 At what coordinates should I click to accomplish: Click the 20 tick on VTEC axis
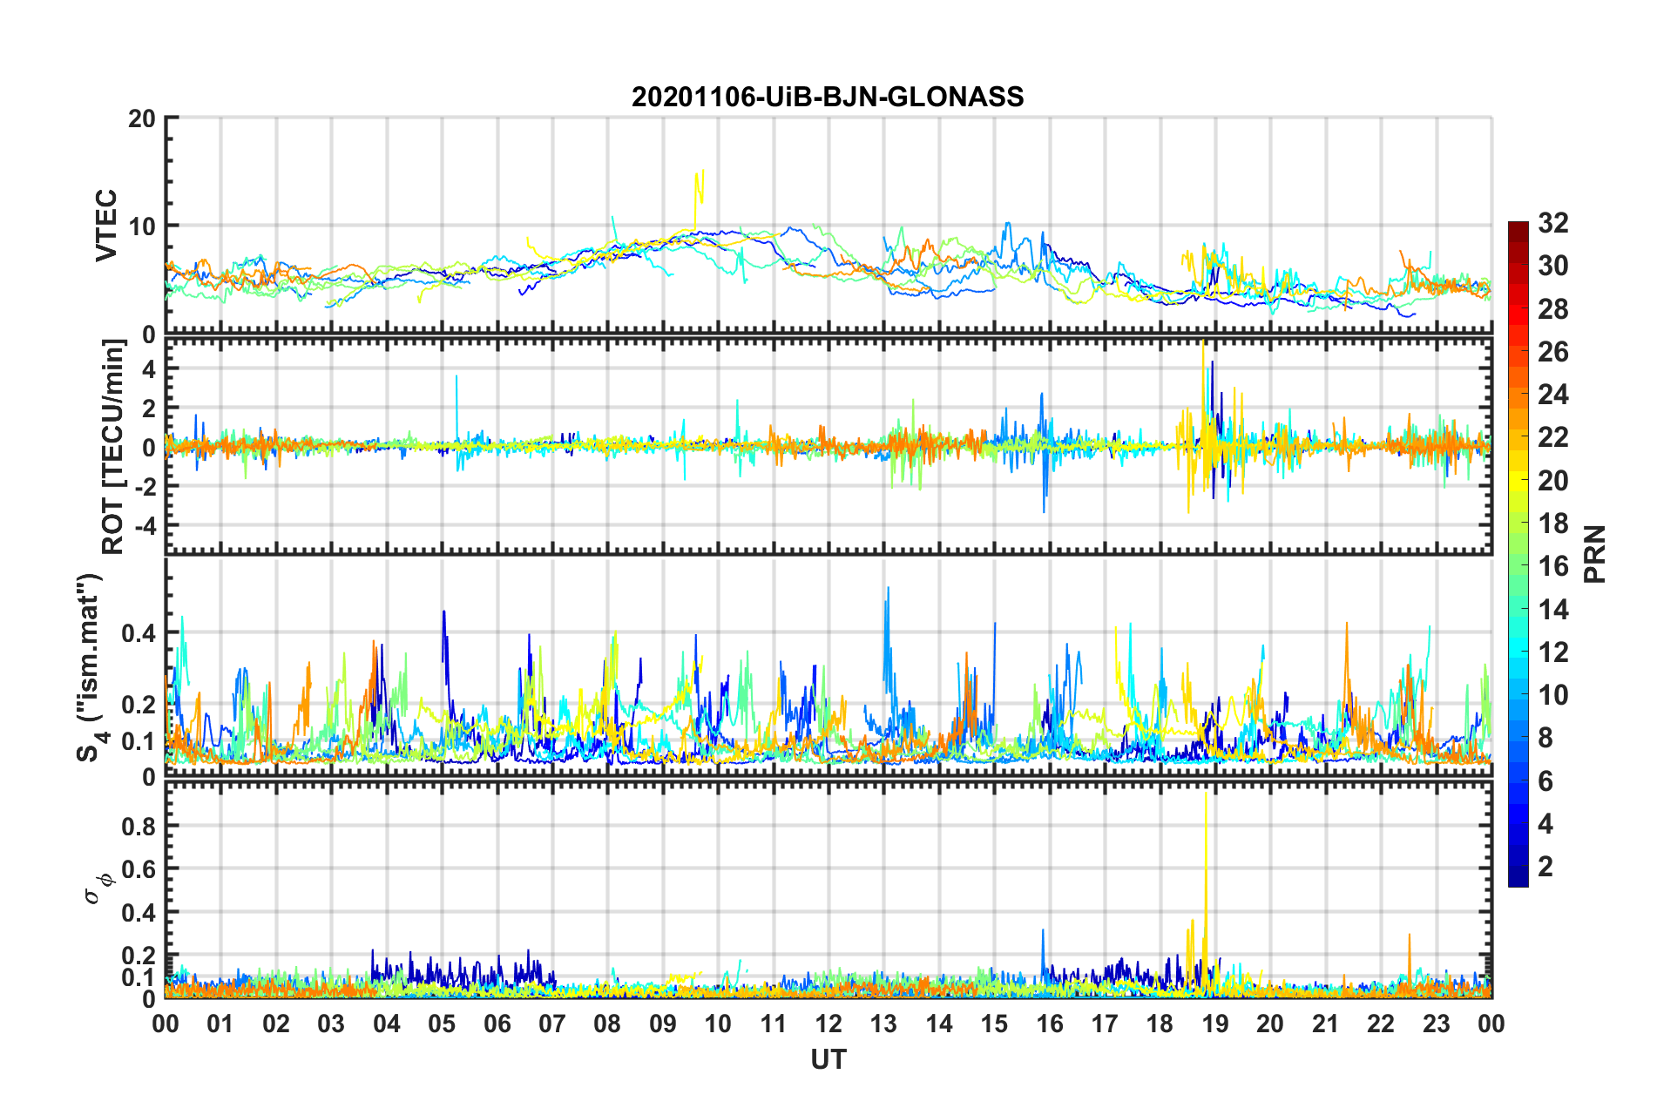coord(142,119)
